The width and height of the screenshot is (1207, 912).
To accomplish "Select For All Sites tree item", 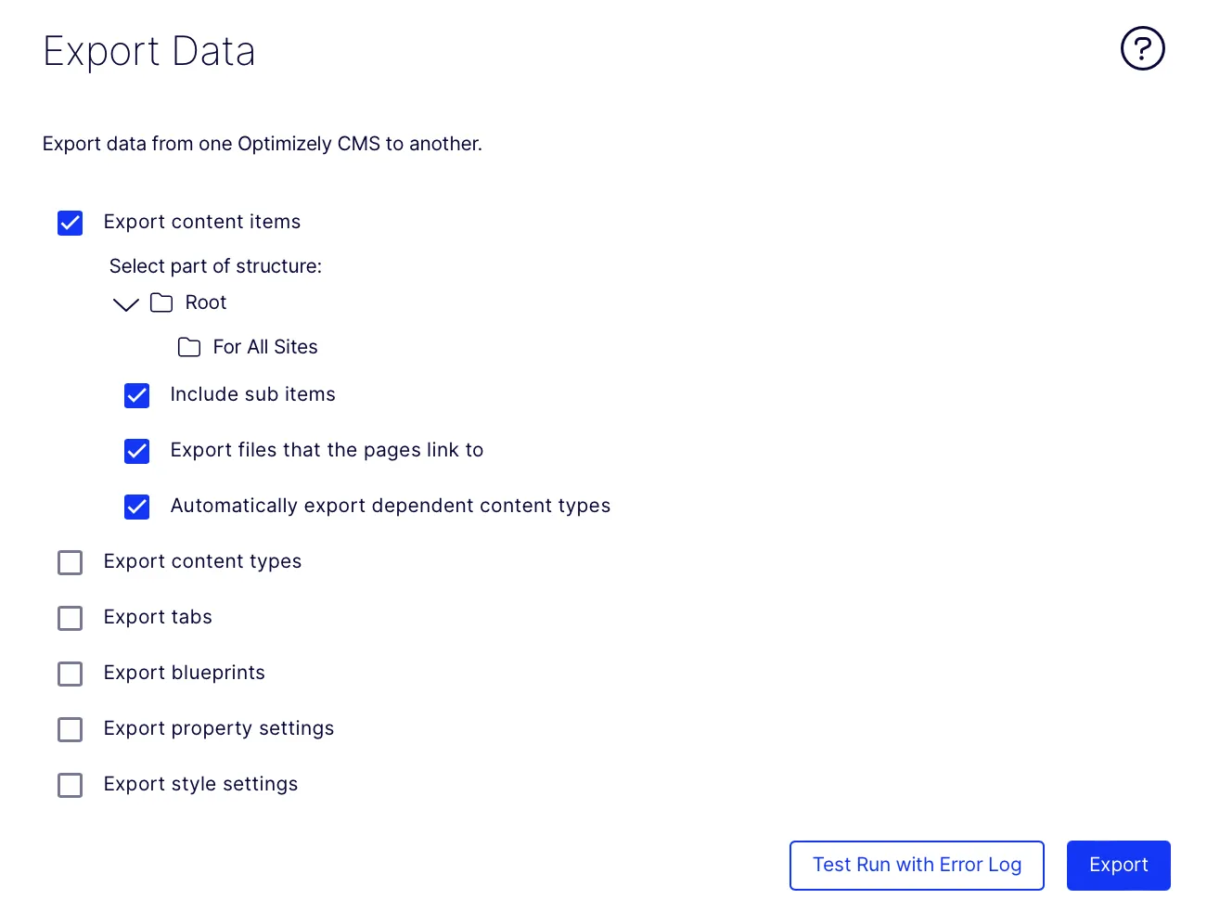I will point(265,347).
